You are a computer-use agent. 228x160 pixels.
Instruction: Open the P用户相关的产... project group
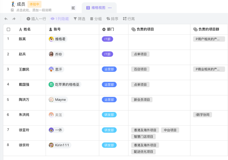coord(209,39)
